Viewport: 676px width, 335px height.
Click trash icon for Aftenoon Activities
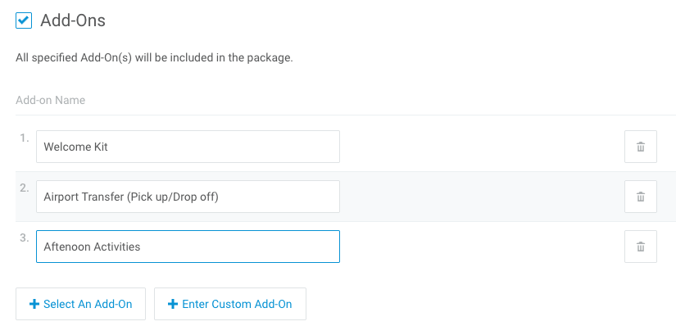point(640,247)
